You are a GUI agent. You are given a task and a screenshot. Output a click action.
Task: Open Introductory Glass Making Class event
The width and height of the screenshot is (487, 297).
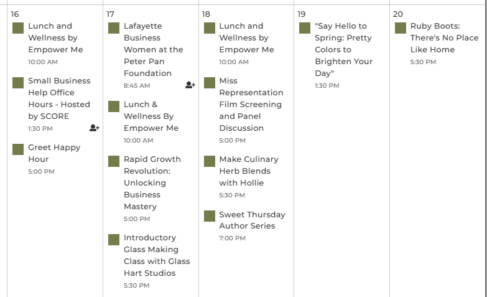(156, 255)
